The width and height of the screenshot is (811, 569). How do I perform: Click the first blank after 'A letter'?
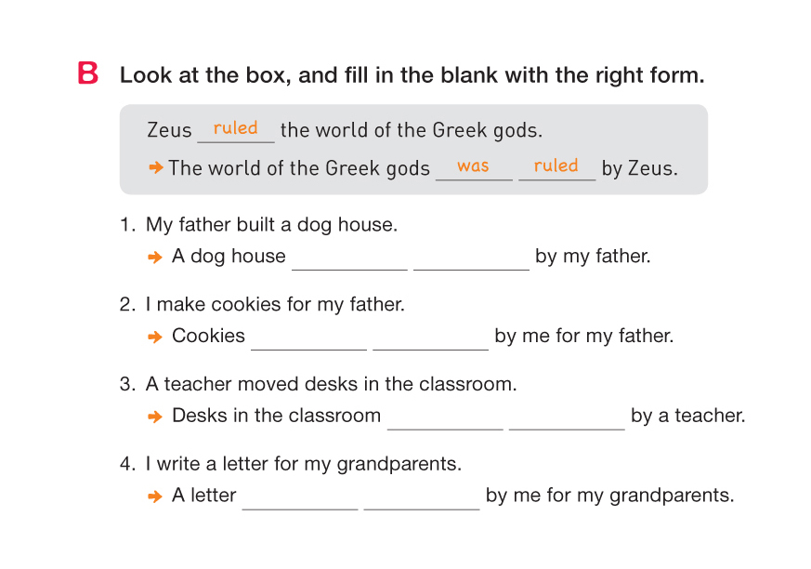coord(299,497)
